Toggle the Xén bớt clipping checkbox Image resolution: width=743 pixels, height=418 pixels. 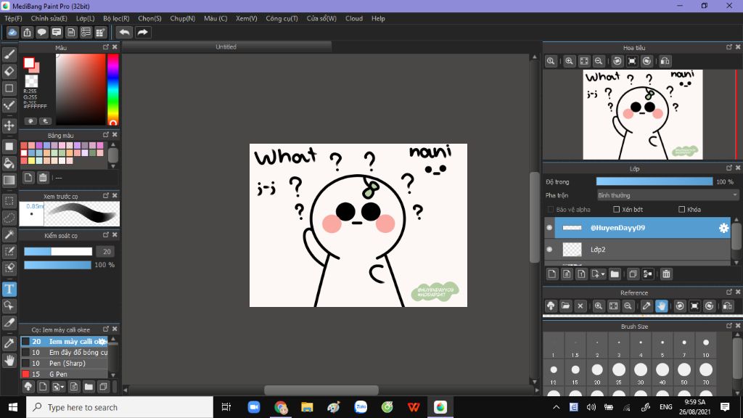click(x=617, y=209)
